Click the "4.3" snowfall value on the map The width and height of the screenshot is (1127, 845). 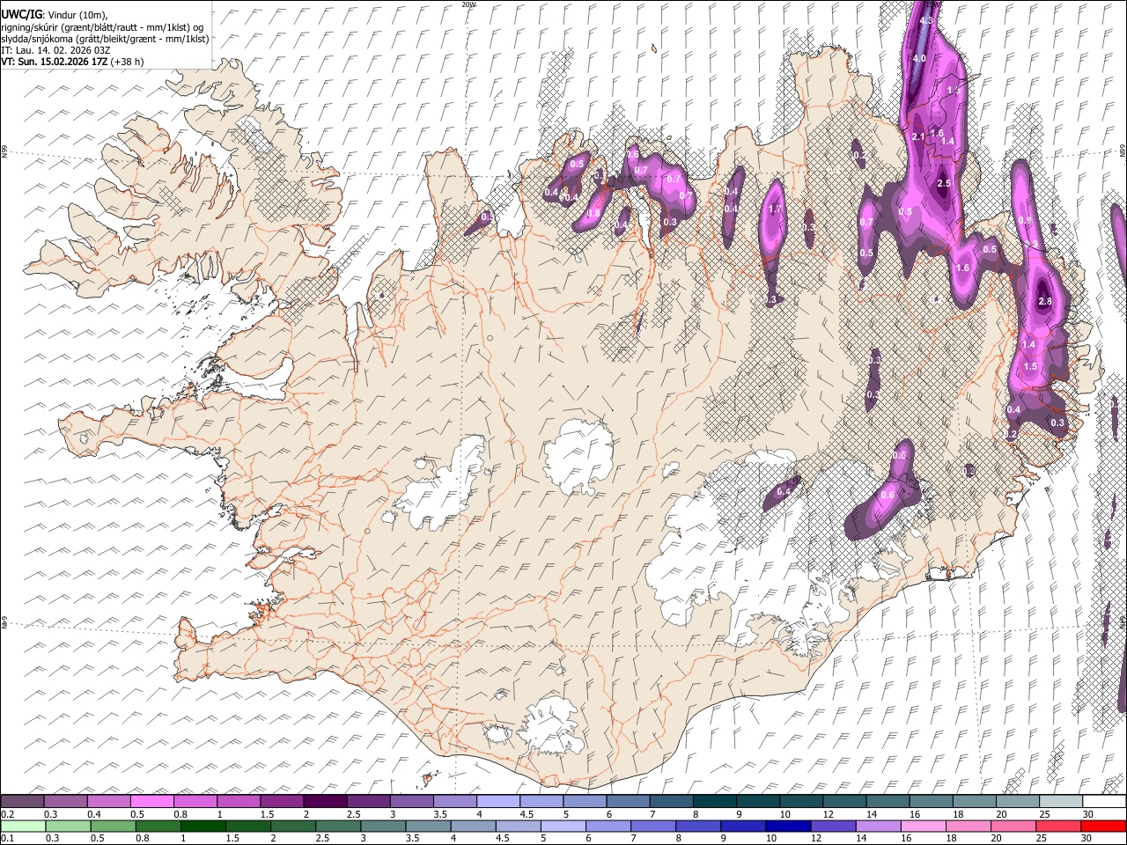[x=926, y=20]
